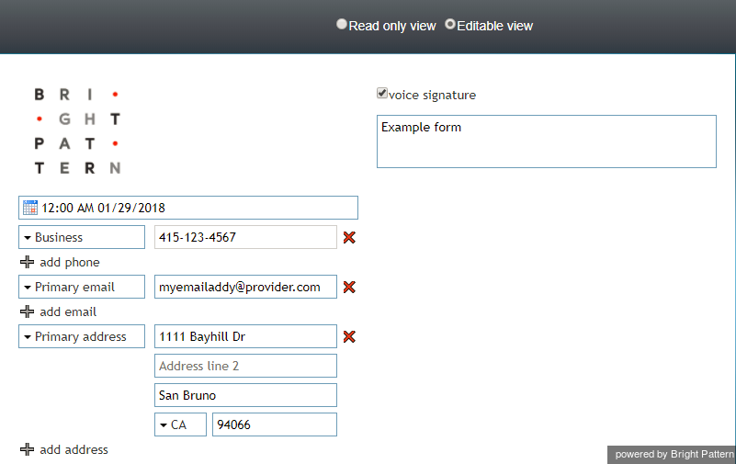Uncheck the voice signature checkbox
The image size is (736, 464).
tap(382, 94)
